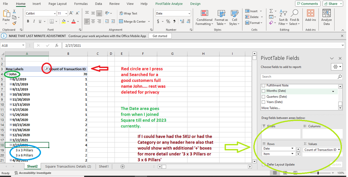This screenshot has width=348, height=177.
Task: Enable the Quarters (Date) field checkbox
Action: 264,96
